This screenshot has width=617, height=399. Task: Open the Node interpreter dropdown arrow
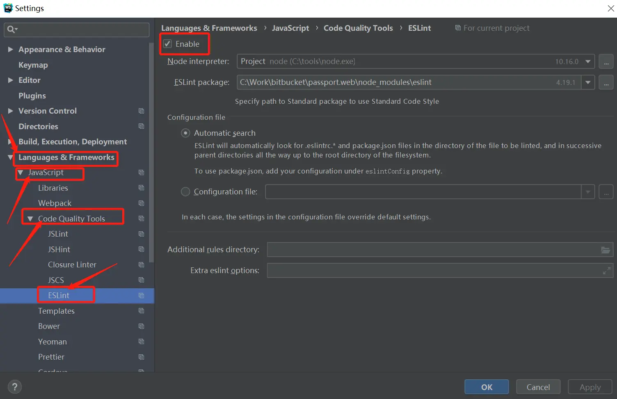point(588,62)
